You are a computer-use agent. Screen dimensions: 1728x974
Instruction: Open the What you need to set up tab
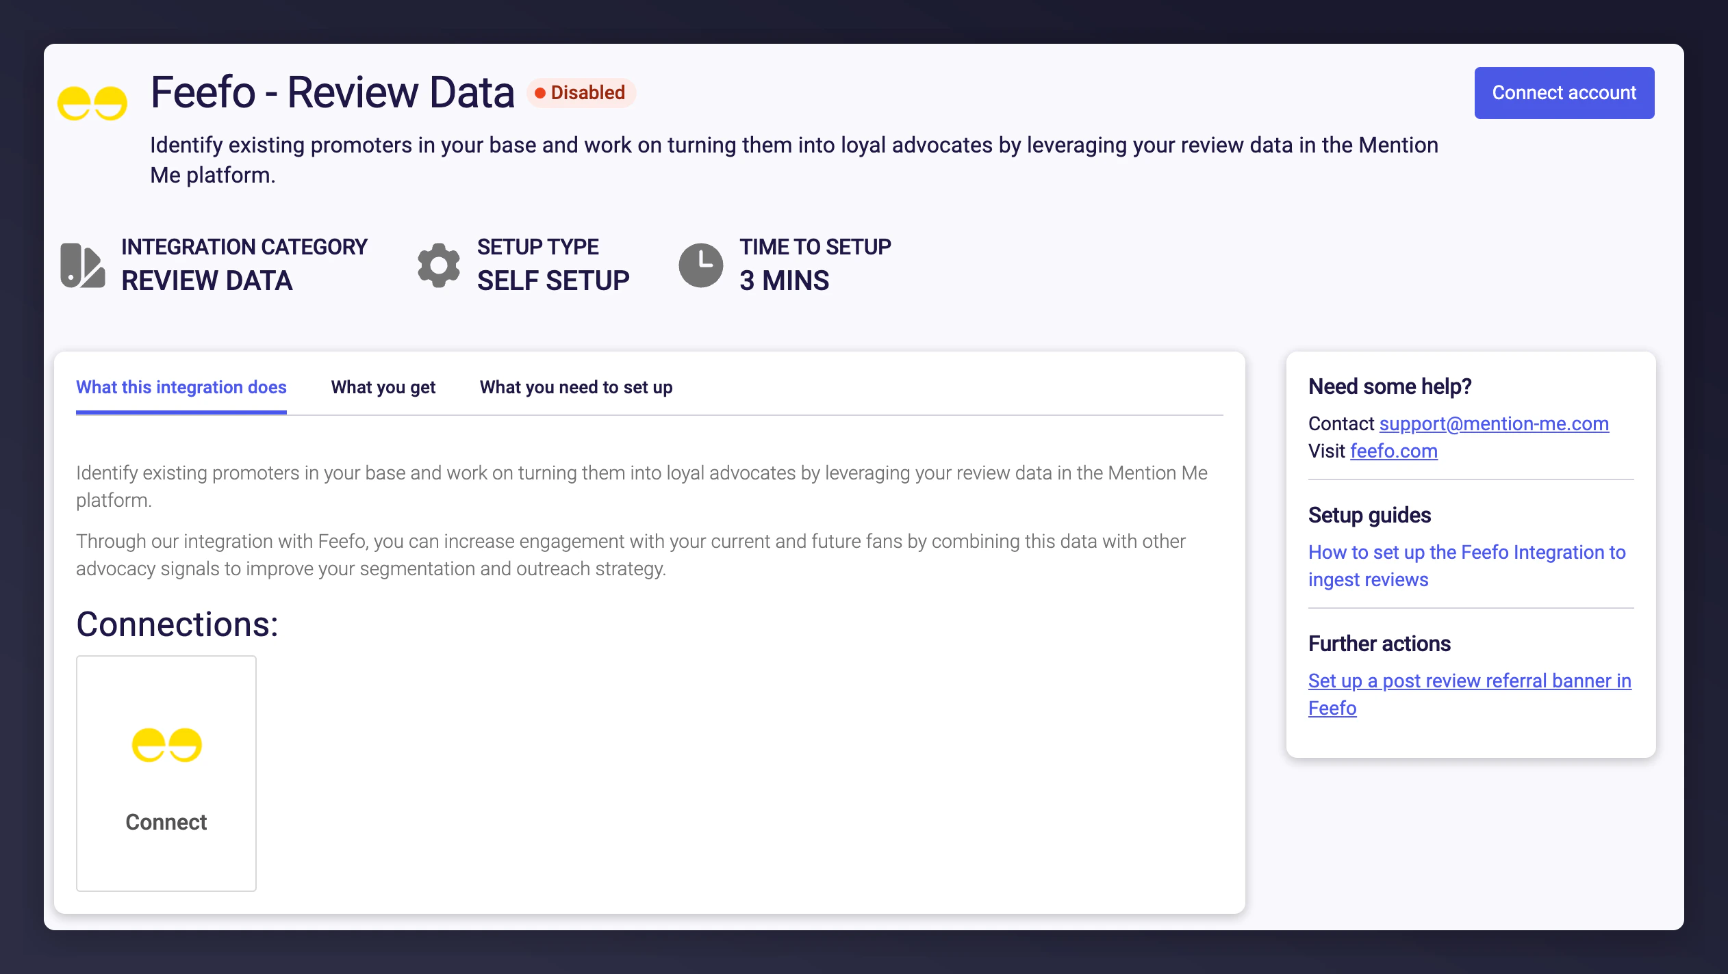click(576, 387)
